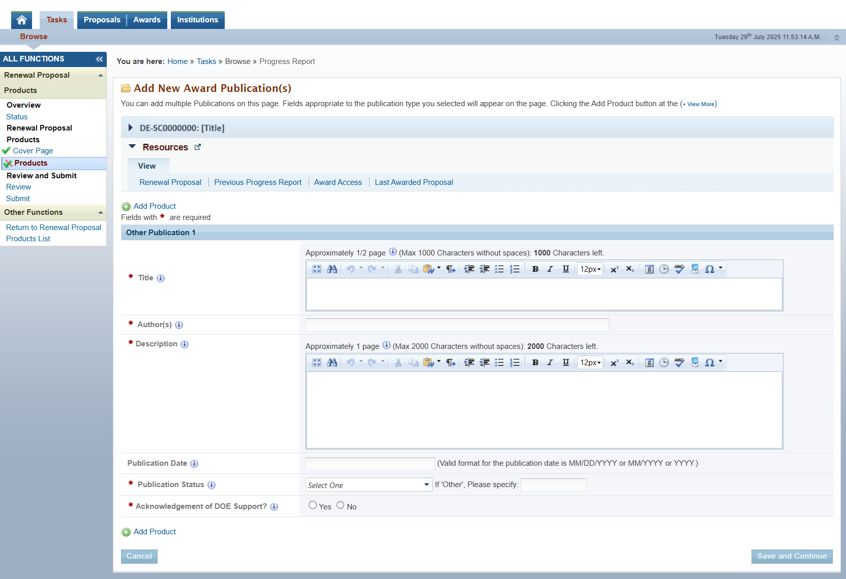Open the Publication Status dropdown

click(369, 485)
